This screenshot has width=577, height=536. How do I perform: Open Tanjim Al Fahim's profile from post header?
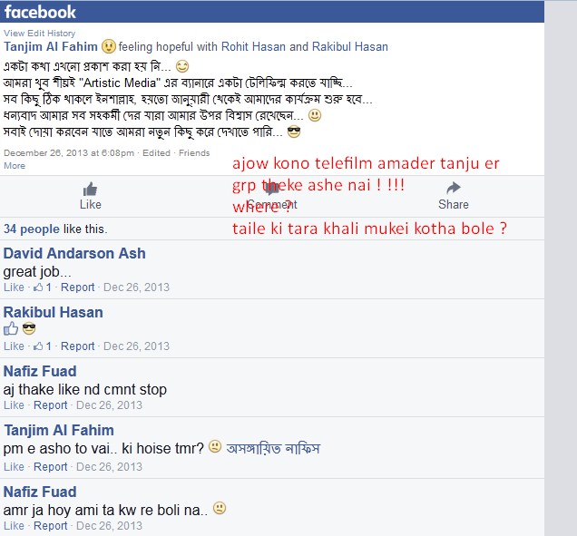click(51, 47)
